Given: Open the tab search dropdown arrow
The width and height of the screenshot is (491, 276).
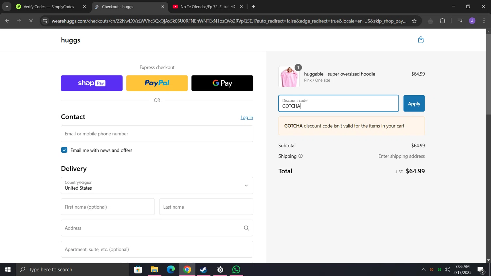Looking at the screenshot, I should pyautogui.click(x=7, y=7).
